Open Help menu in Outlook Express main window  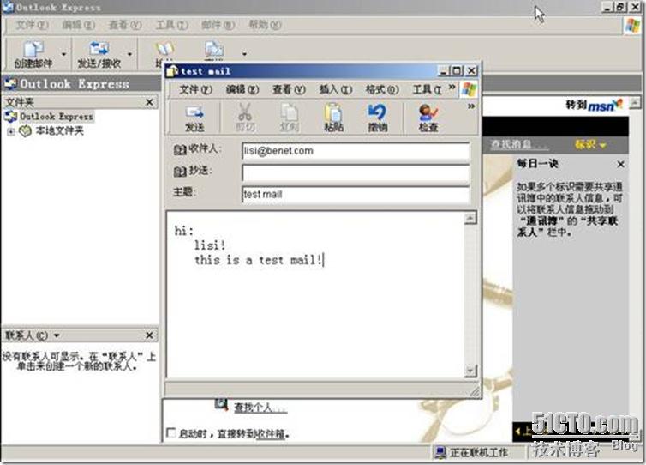(x=265, y=25)
